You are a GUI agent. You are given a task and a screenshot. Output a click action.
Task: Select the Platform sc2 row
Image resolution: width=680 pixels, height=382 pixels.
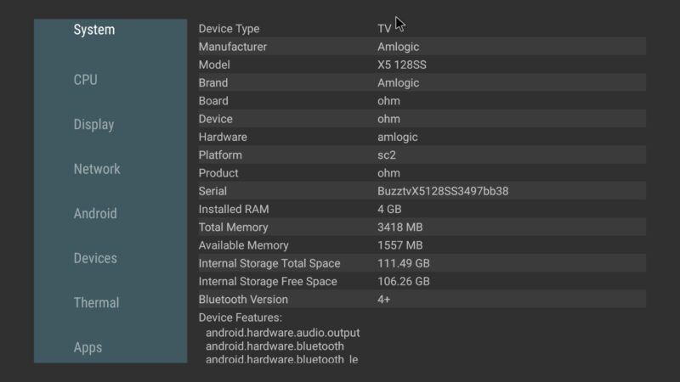pyautogui.click(x=421, y=155)
